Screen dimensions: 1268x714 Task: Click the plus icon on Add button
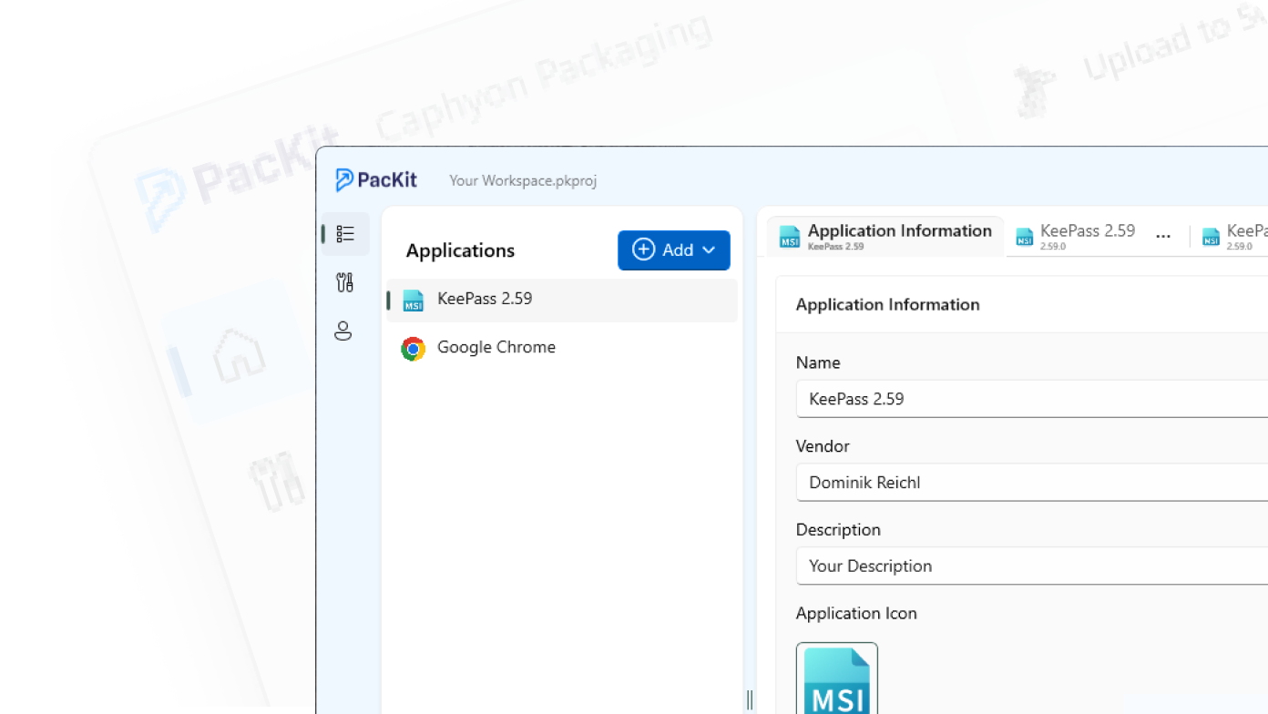click(643, 250)
